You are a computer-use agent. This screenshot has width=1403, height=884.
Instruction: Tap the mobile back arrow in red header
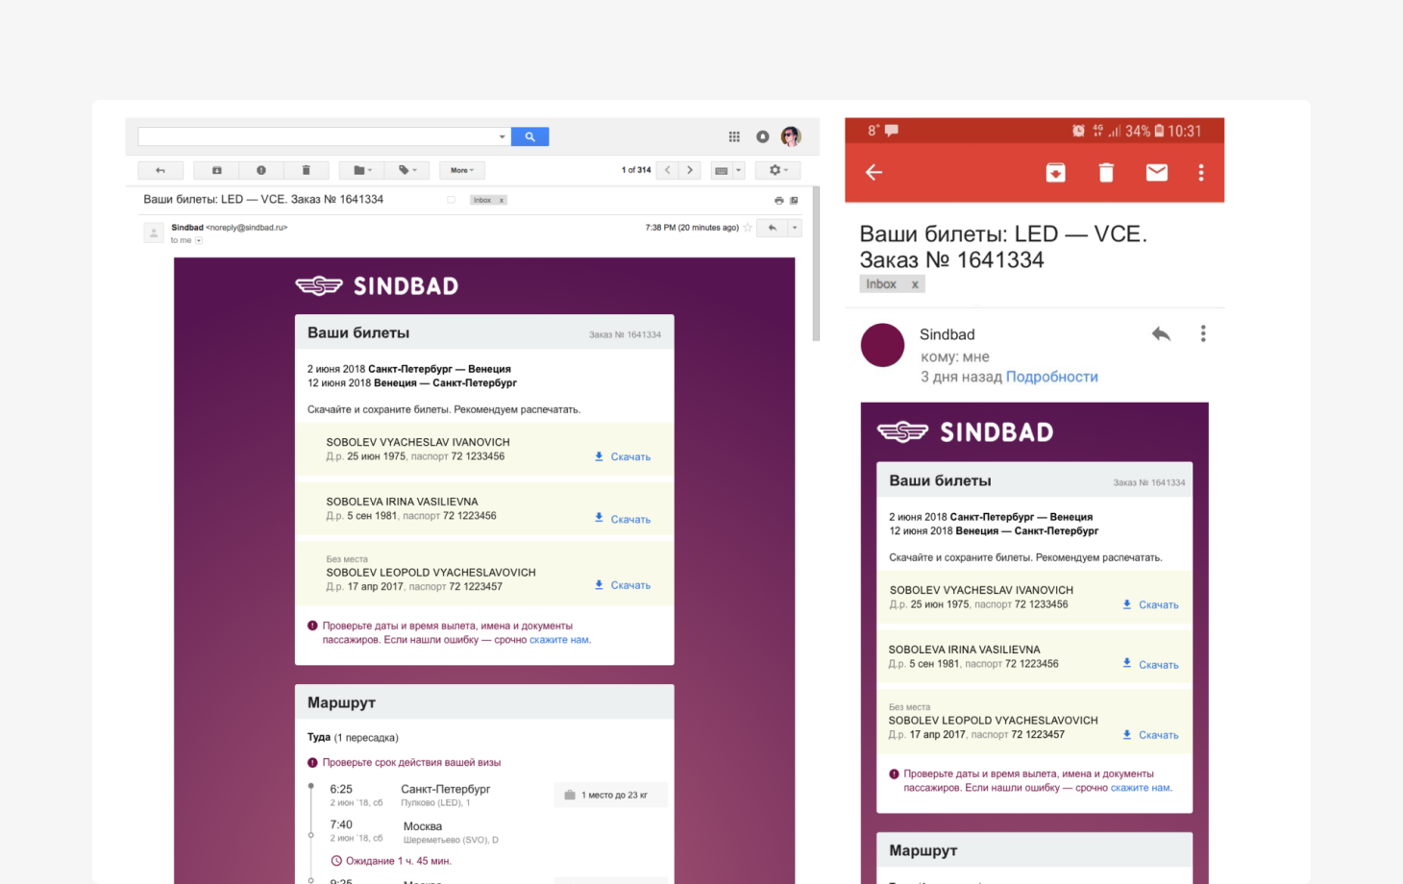(x=874, y=172)
